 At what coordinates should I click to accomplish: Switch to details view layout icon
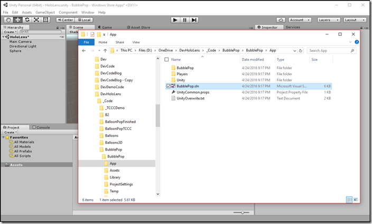point(349,200)
